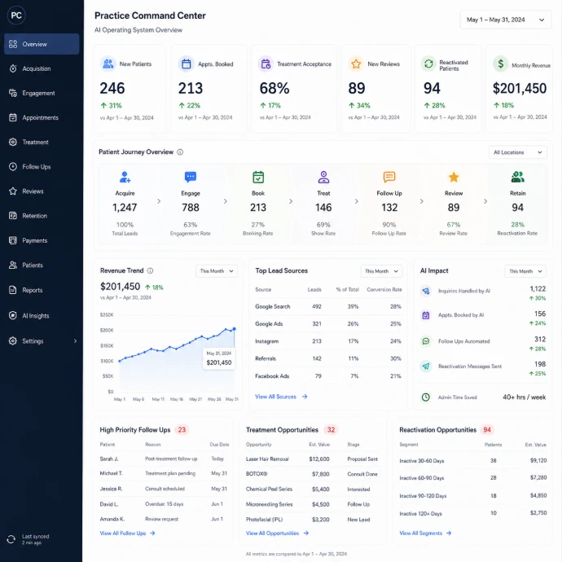
Task: Click the PC logo icon in sidebar
Action: tap(16, 15)
